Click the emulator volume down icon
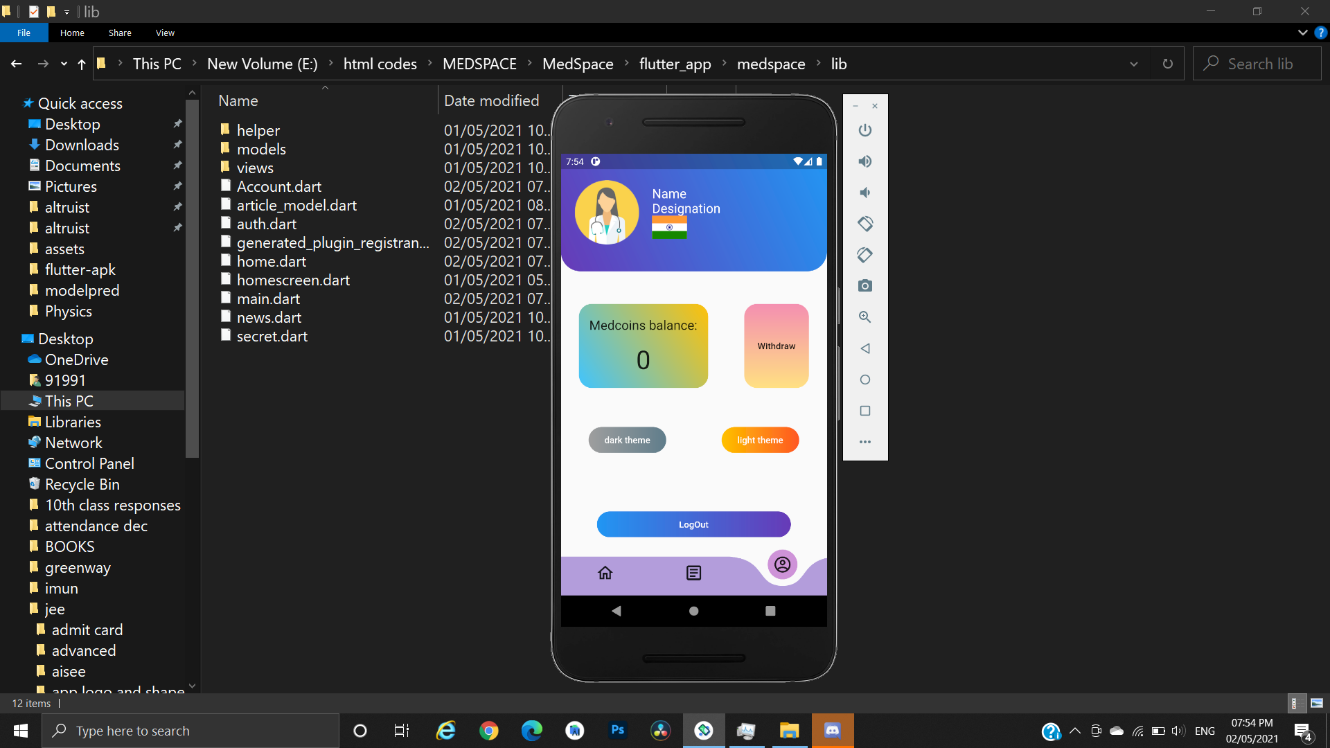The width and height of the screenshot is (1330, 748). point(864,193)
